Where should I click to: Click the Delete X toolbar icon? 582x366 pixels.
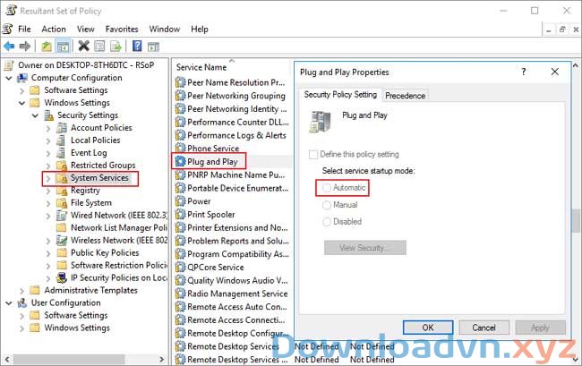point(84,47)
